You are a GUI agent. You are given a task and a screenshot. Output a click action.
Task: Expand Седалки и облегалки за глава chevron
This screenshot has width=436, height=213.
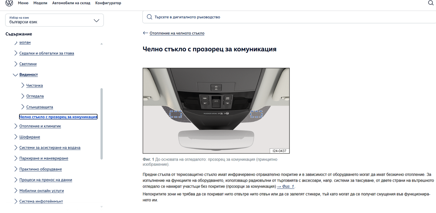tap(15, 53)
